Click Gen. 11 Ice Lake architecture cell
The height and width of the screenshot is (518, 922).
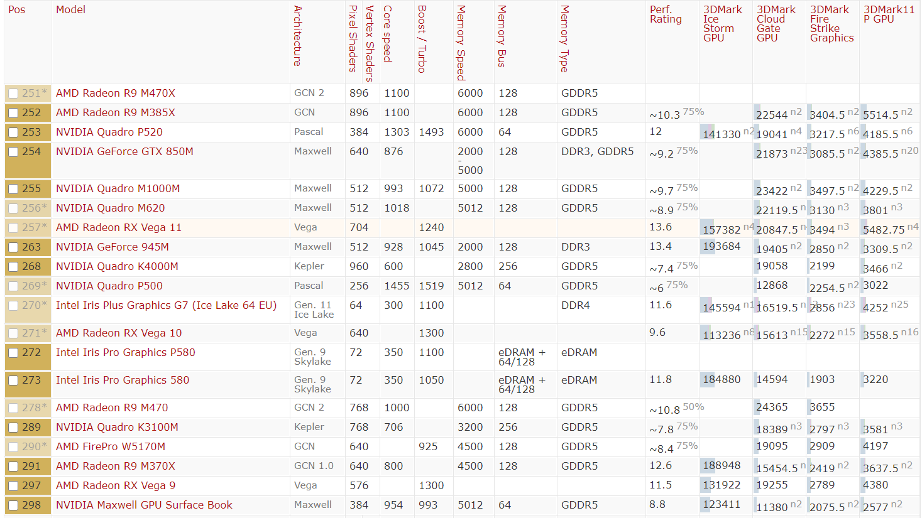314,310
